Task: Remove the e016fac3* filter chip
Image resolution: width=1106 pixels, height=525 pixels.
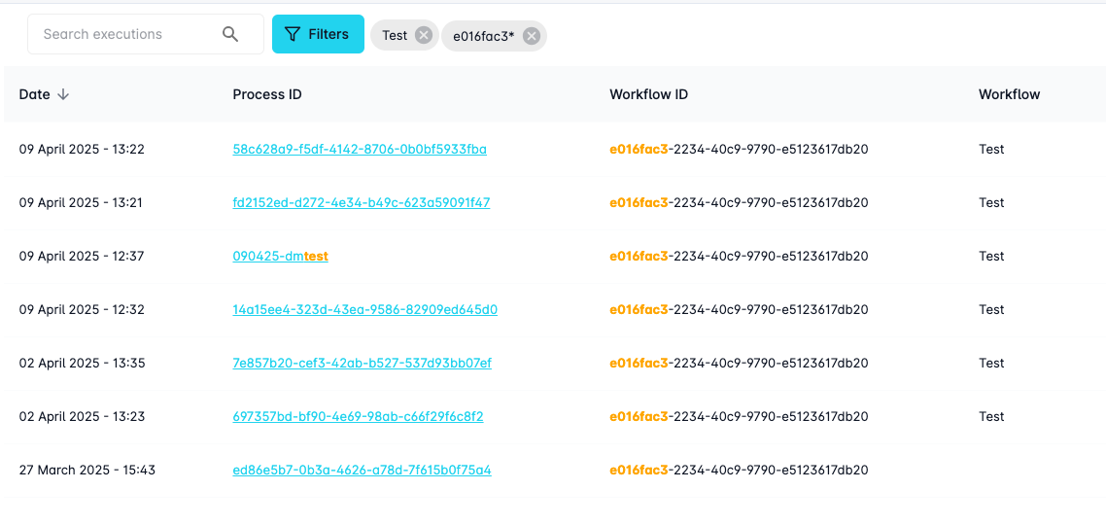Action: pos(531,36)
